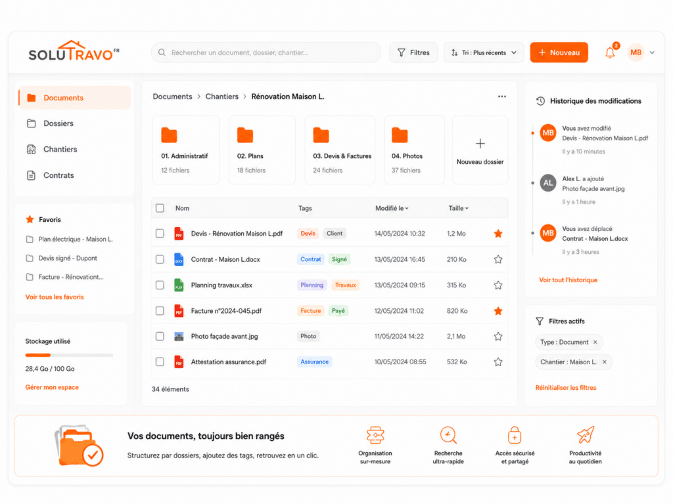Tick the Facture n°2024-045.pdf checkbox
The image size is (673, 504).
coord(160,310)
